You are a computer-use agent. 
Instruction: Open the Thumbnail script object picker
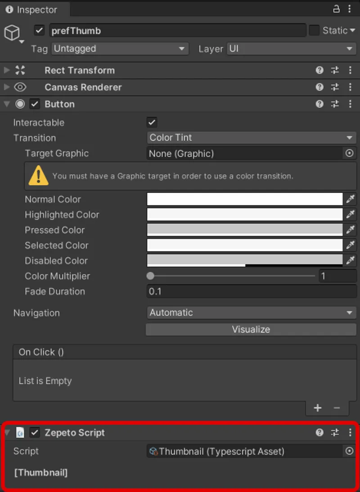(349, 451)
